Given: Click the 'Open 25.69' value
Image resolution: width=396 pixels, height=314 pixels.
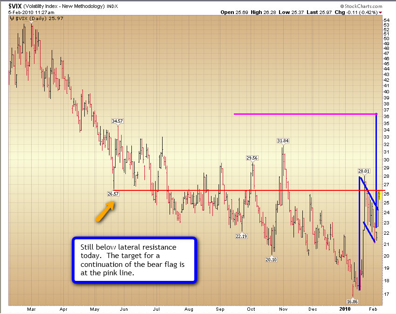Looking at the screenshot, I should click(x=234, y=12).
